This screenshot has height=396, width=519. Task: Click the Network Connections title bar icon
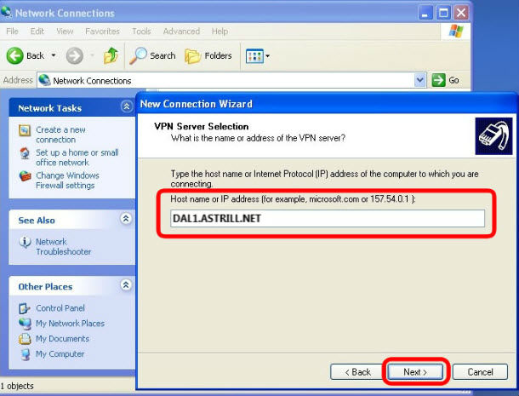point(6,12)
